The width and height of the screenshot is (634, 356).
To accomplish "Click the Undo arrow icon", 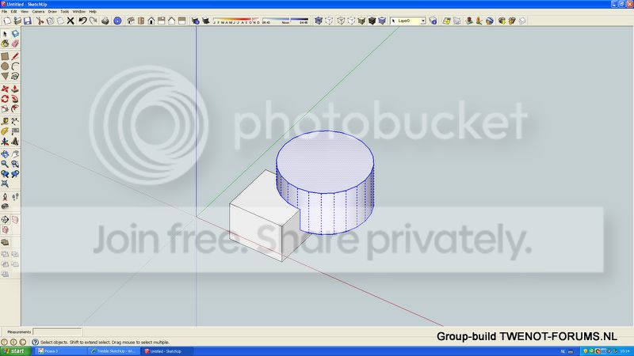I will 82,21.
